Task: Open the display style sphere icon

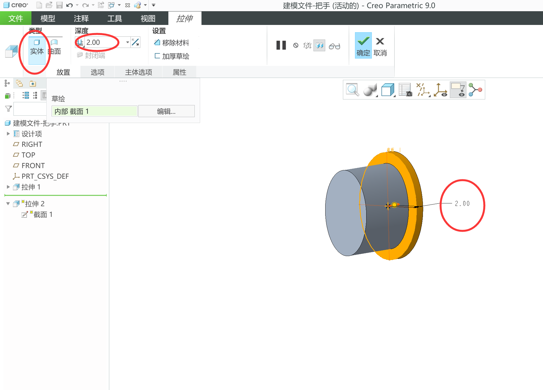Action: (370, 90)
